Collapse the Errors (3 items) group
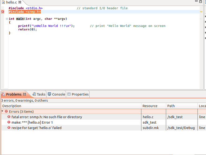Screen dimensions: 206x155 click(2, 111)
